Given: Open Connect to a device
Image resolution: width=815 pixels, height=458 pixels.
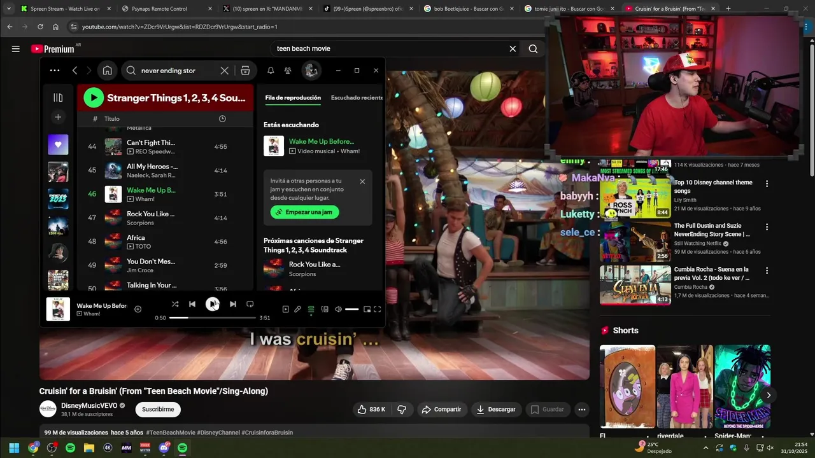Looking at the screenshot, I should click(x=325, y=309).
